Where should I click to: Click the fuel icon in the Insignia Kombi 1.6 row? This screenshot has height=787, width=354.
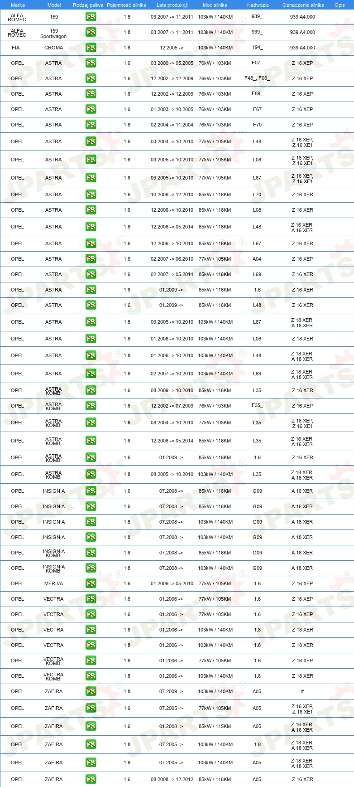click(91, 553)
